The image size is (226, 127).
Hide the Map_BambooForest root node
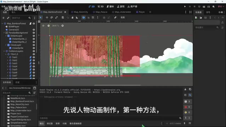coord(34,24)
